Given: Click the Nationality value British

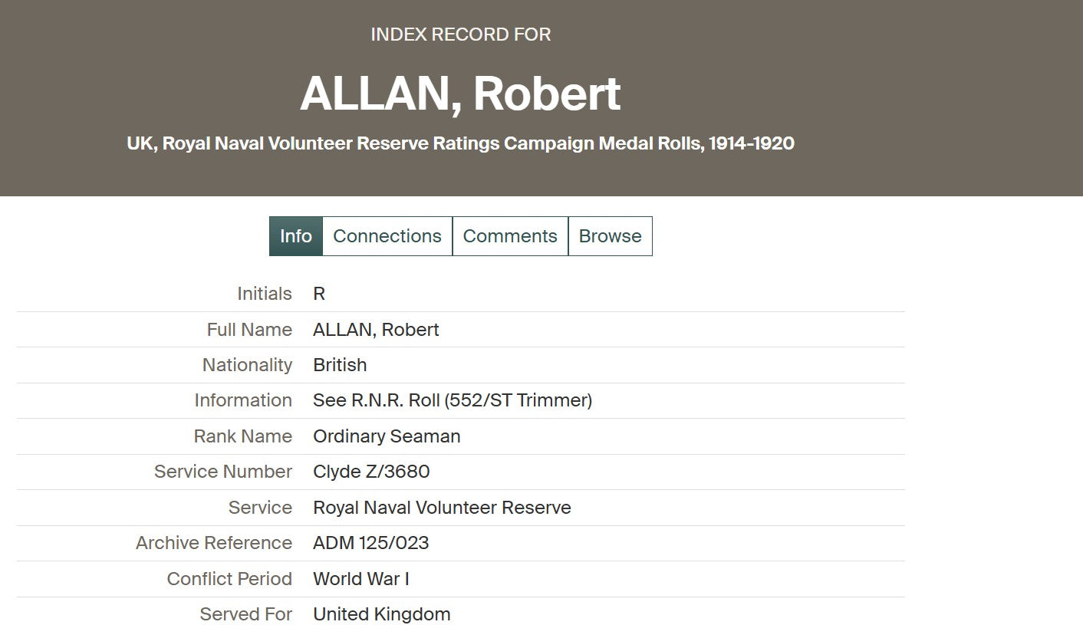Looking at the screenshot, I should pos(340,365).
